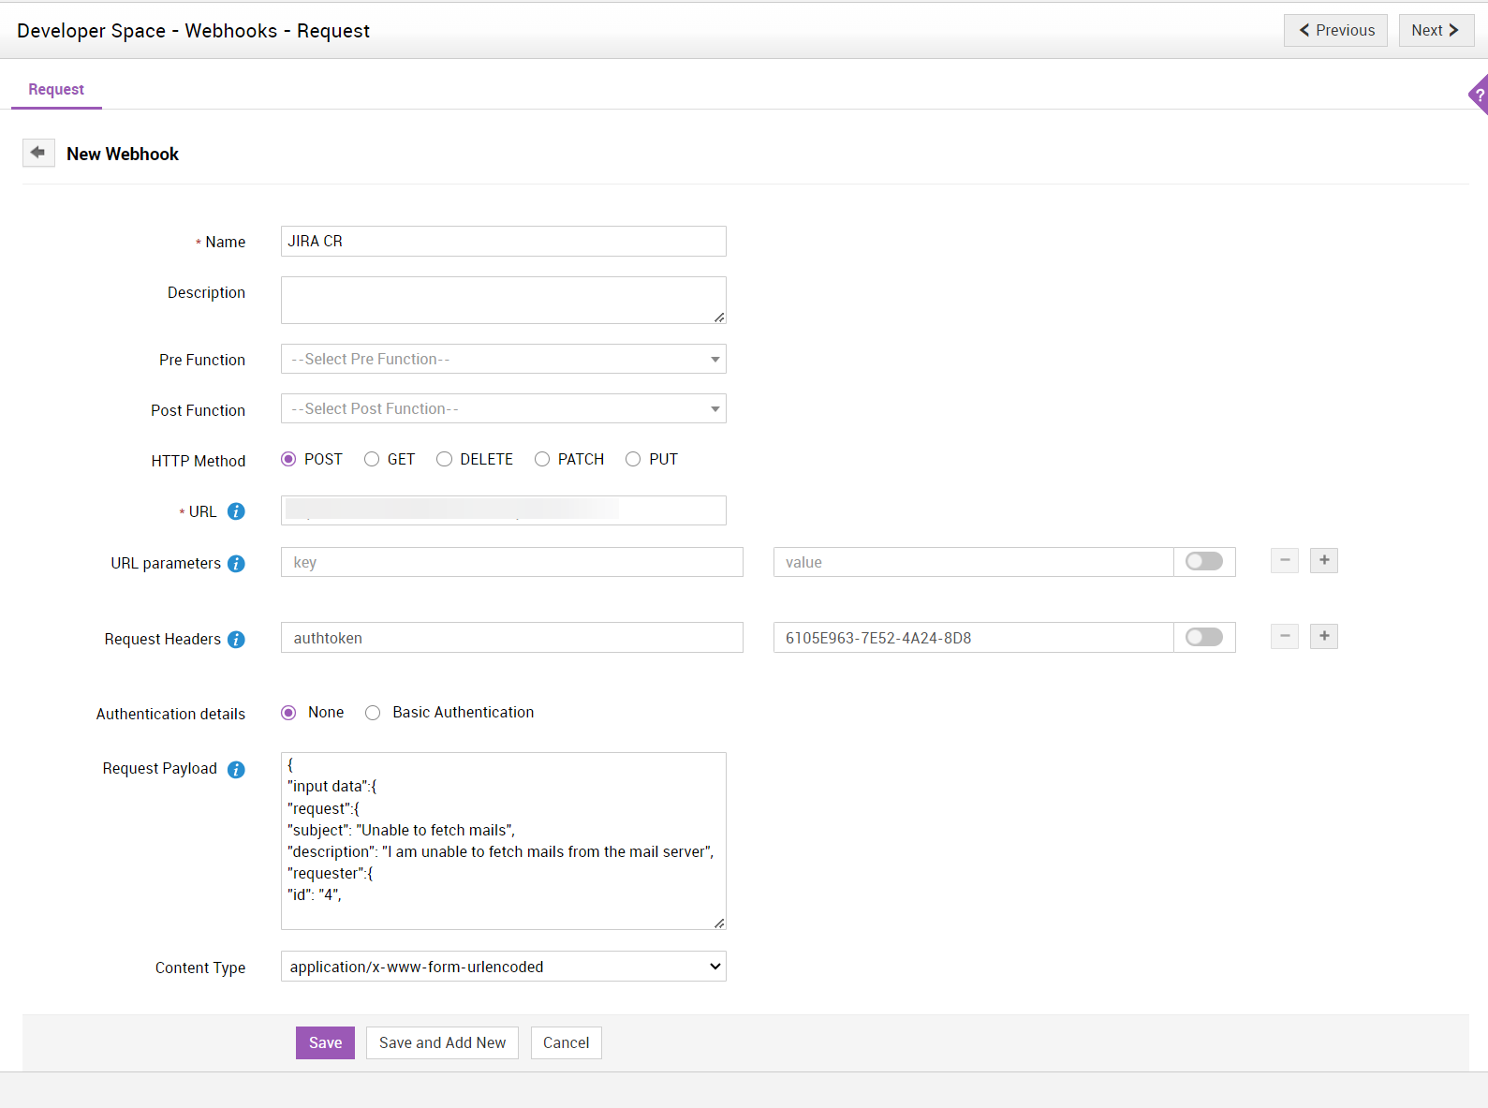
Task: Go to the Next page
Action: (1436, 30)
